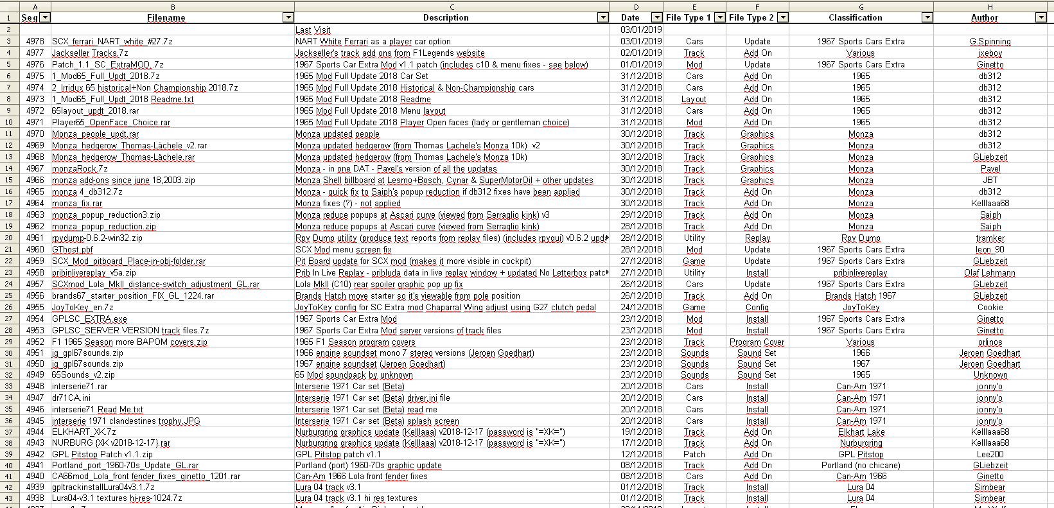Select column A header
1054x508 pixels.
point(35,6)
